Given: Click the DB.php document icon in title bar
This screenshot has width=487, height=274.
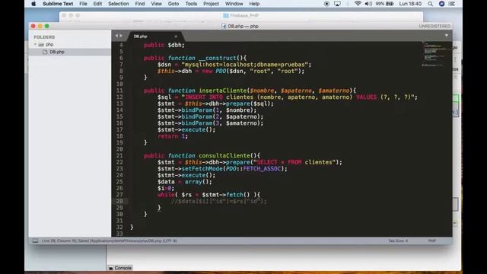Looking at the screenshot, I should pyautogui.click(x=224, y=26).
